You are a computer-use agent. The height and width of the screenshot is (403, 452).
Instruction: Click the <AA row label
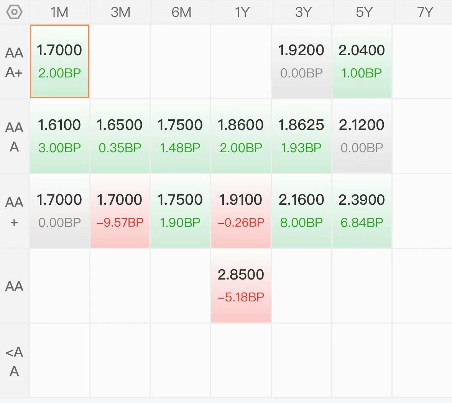[14, 361]
